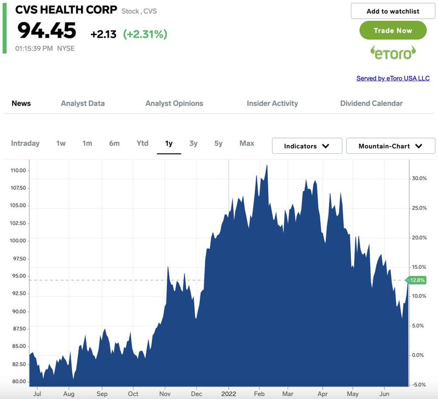Viewport: 438px width, 399px height.
Task: View the Dividend Calendar tab
Action: (371, 103)
